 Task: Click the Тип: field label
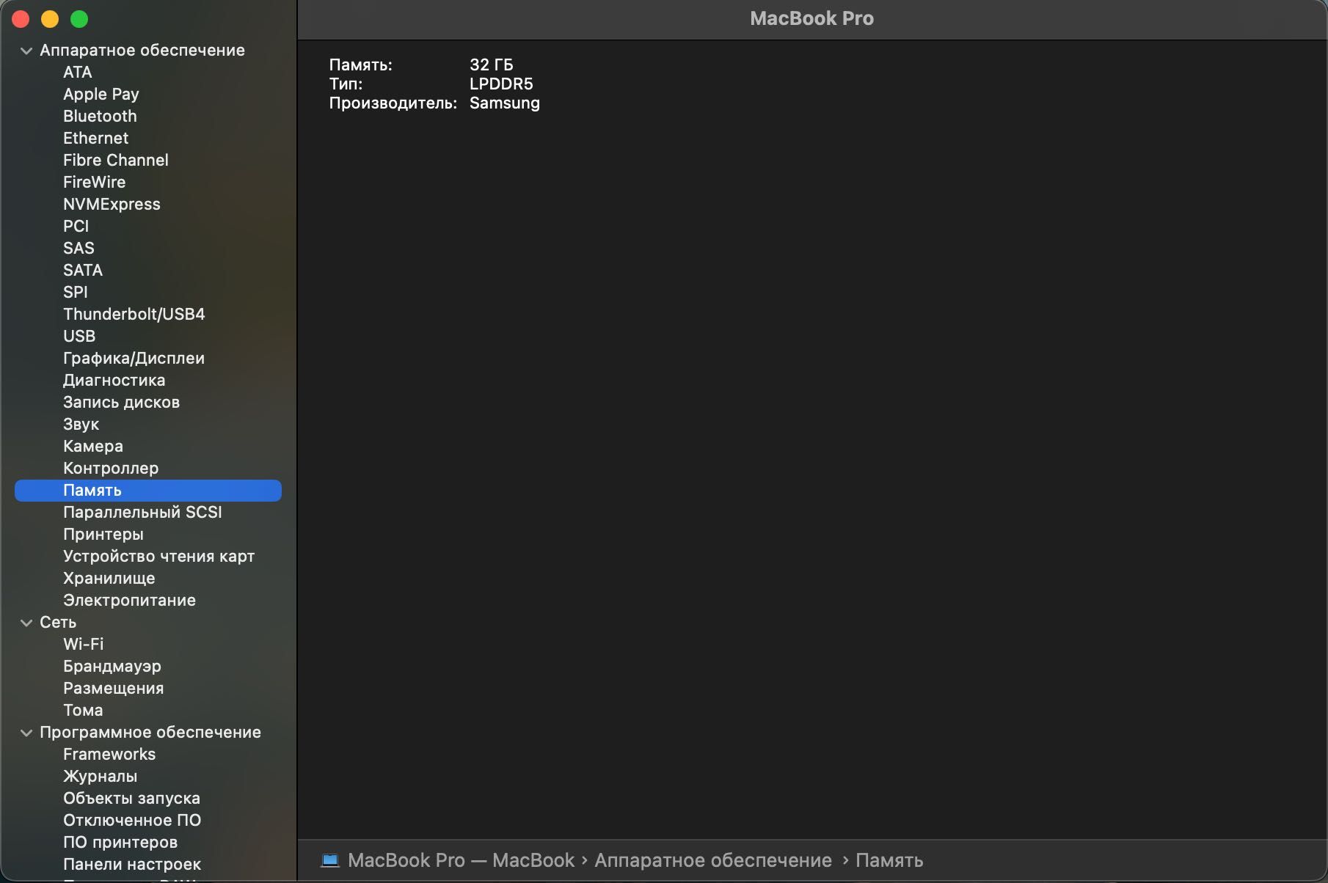click(346, 84)
